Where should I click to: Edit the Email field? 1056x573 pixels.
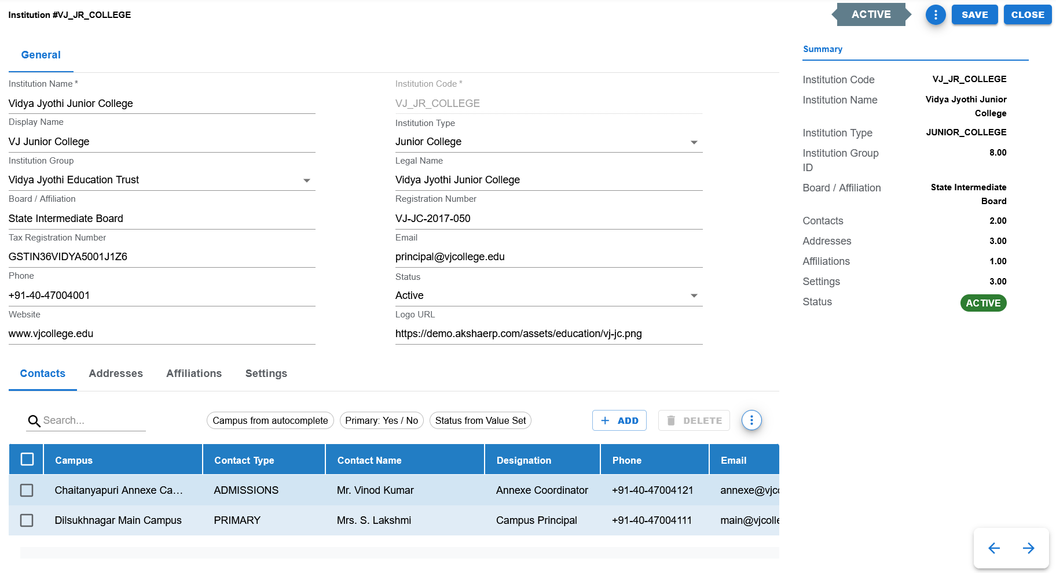pyautogui.click(x=549, y=257)
